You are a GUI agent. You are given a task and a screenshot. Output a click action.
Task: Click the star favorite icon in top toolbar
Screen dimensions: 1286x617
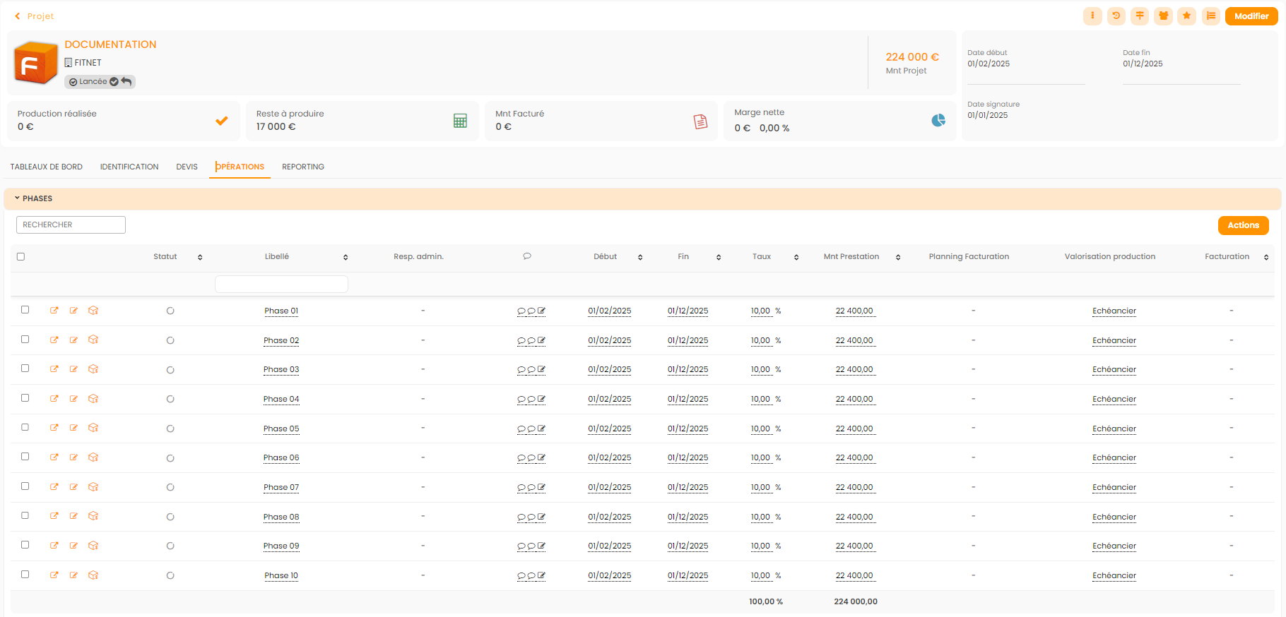coord(1187,16)
